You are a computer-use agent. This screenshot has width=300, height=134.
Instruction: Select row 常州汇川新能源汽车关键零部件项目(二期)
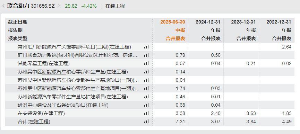pos(149,47)
